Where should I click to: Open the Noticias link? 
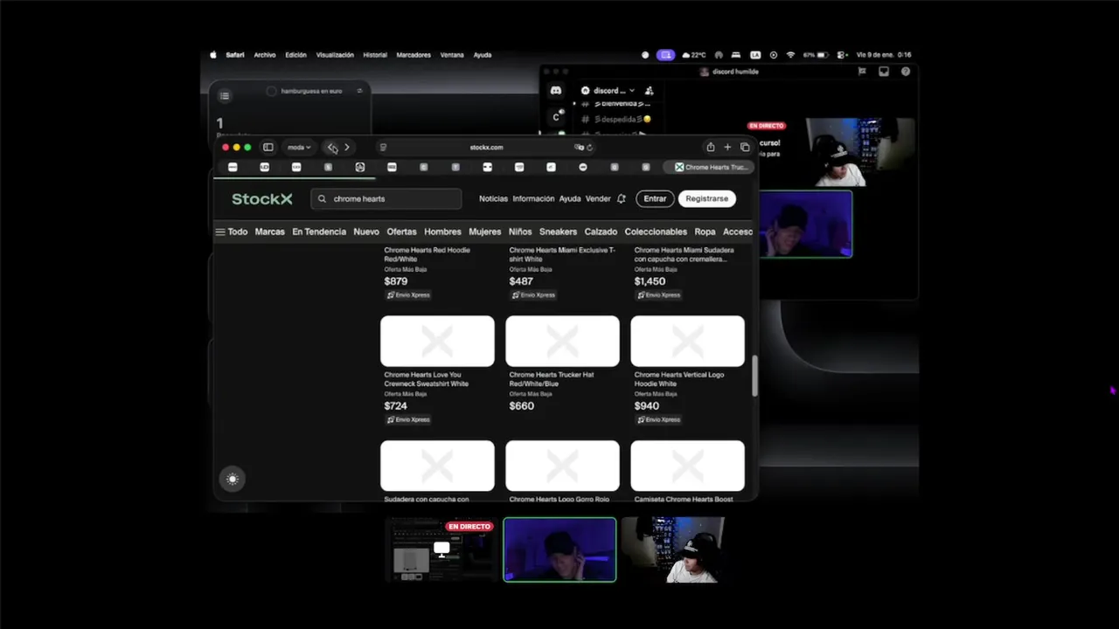point(493,199)
